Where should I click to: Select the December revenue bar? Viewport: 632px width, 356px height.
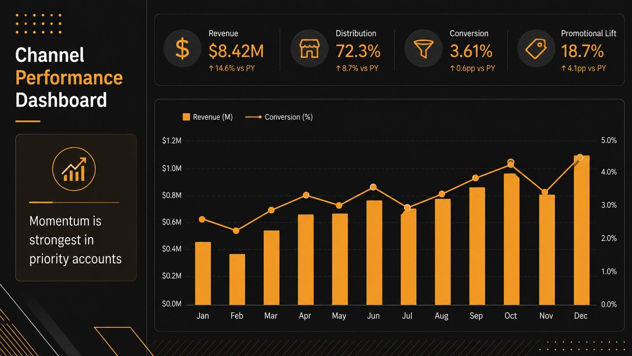(x=581, y=230)
